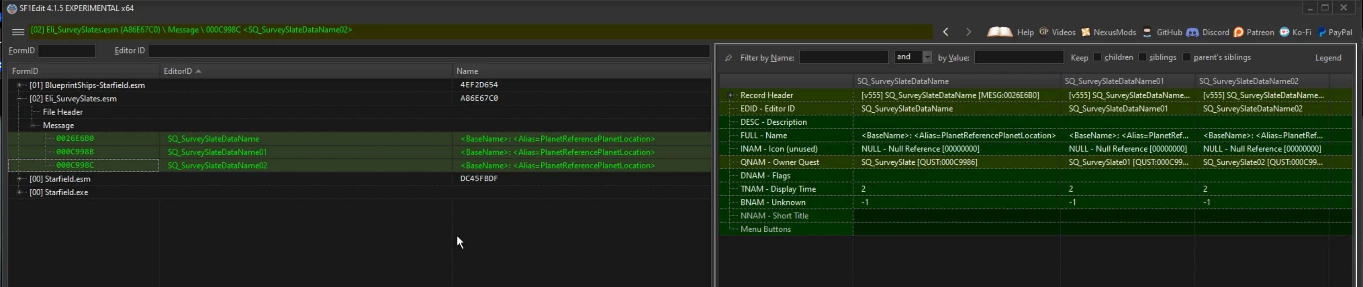
Task: Click the filter pin icon
Action: coord(729,58)
